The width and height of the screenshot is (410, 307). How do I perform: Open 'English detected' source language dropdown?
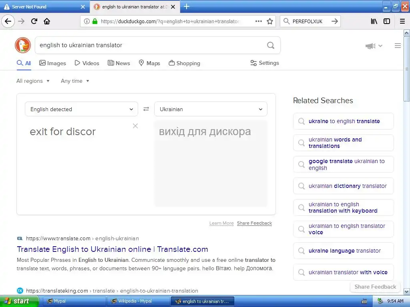(x=81, y=109)
